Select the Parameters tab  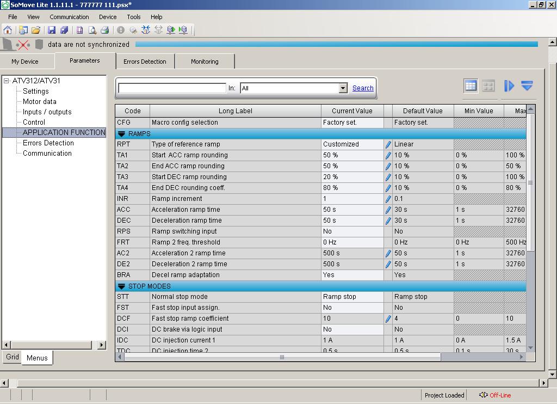point(84,60)
